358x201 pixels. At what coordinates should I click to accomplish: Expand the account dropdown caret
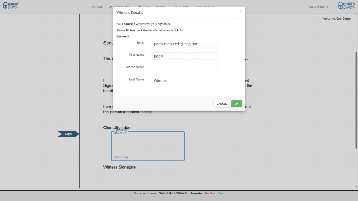(337, 7)
